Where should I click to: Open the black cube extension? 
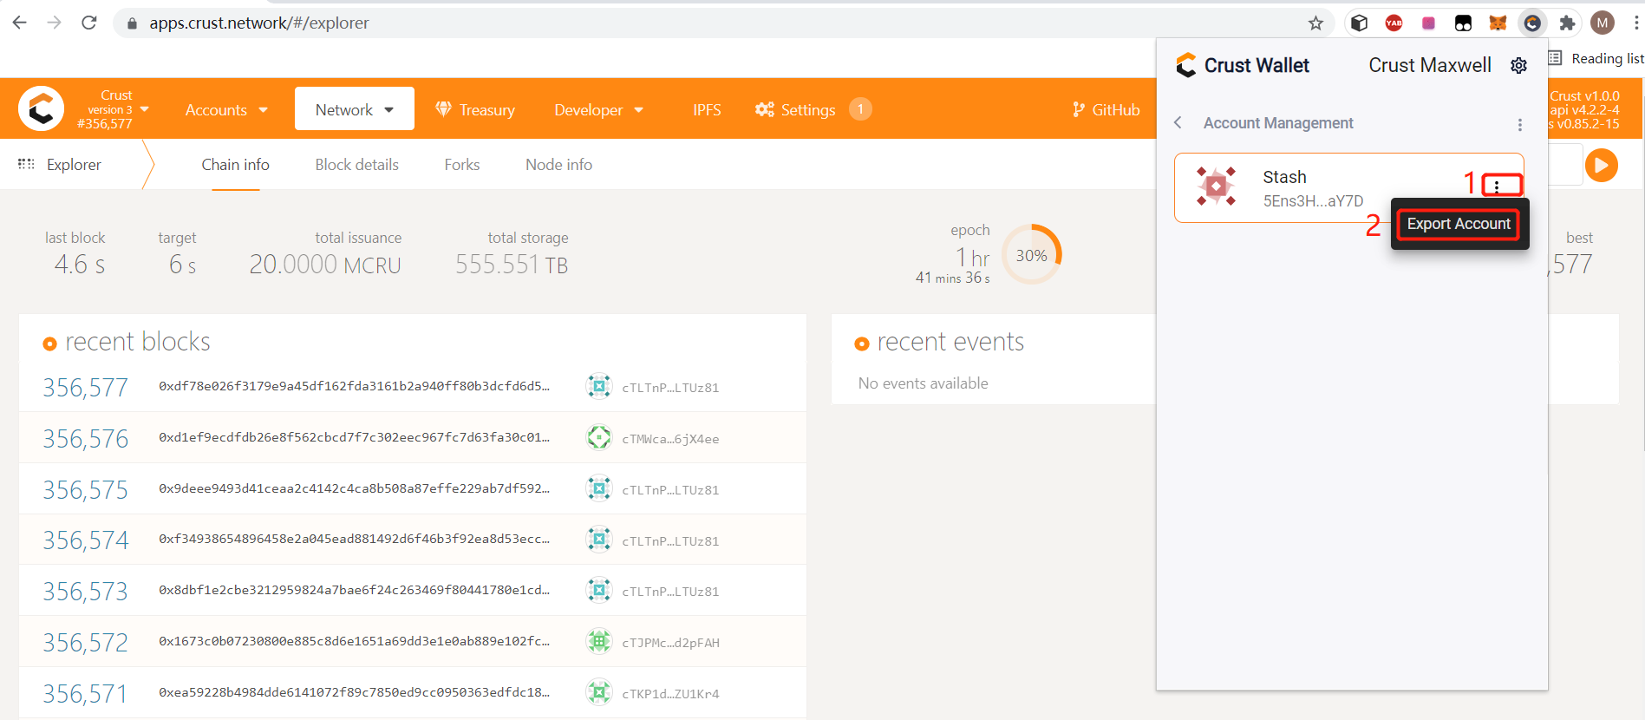pos(1359,23)
